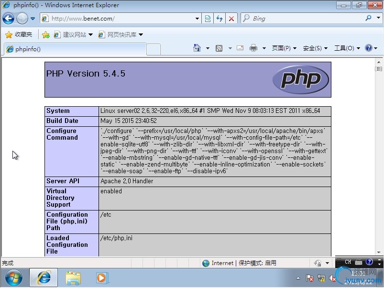This screenshot has height=288, width=384.
Task: Click the Configure Command label cell
Action: 72,151
